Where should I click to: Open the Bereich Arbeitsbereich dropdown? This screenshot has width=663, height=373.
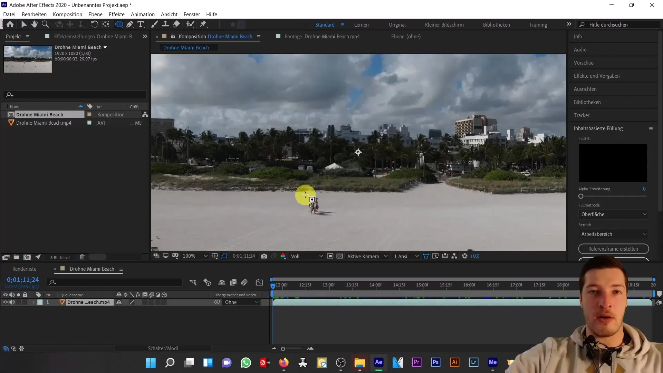pos(613,234)
